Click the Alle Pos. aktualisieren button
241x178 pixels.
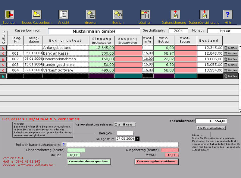211,128
